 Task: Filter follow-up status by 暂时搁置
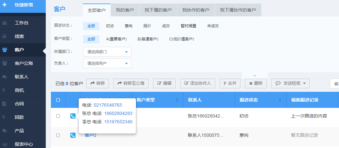[189, 26]
